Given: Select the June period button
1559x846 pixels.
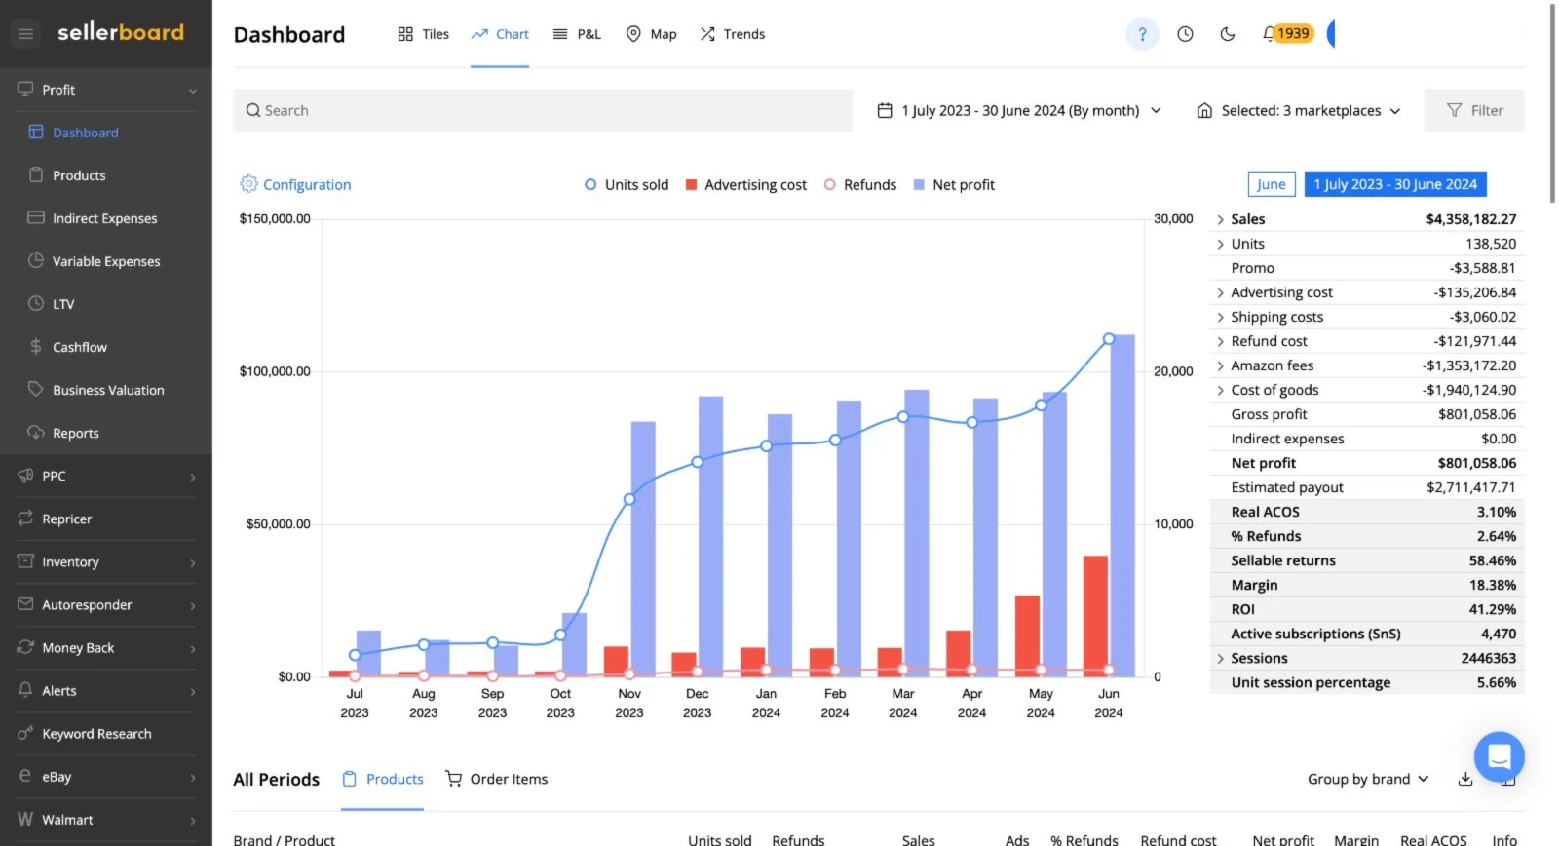Looking at the screenshot, I should coord(1271,184).
